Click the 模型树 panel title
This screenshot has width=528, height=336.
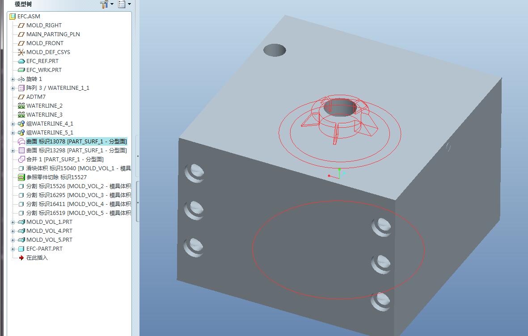point(23,4)
